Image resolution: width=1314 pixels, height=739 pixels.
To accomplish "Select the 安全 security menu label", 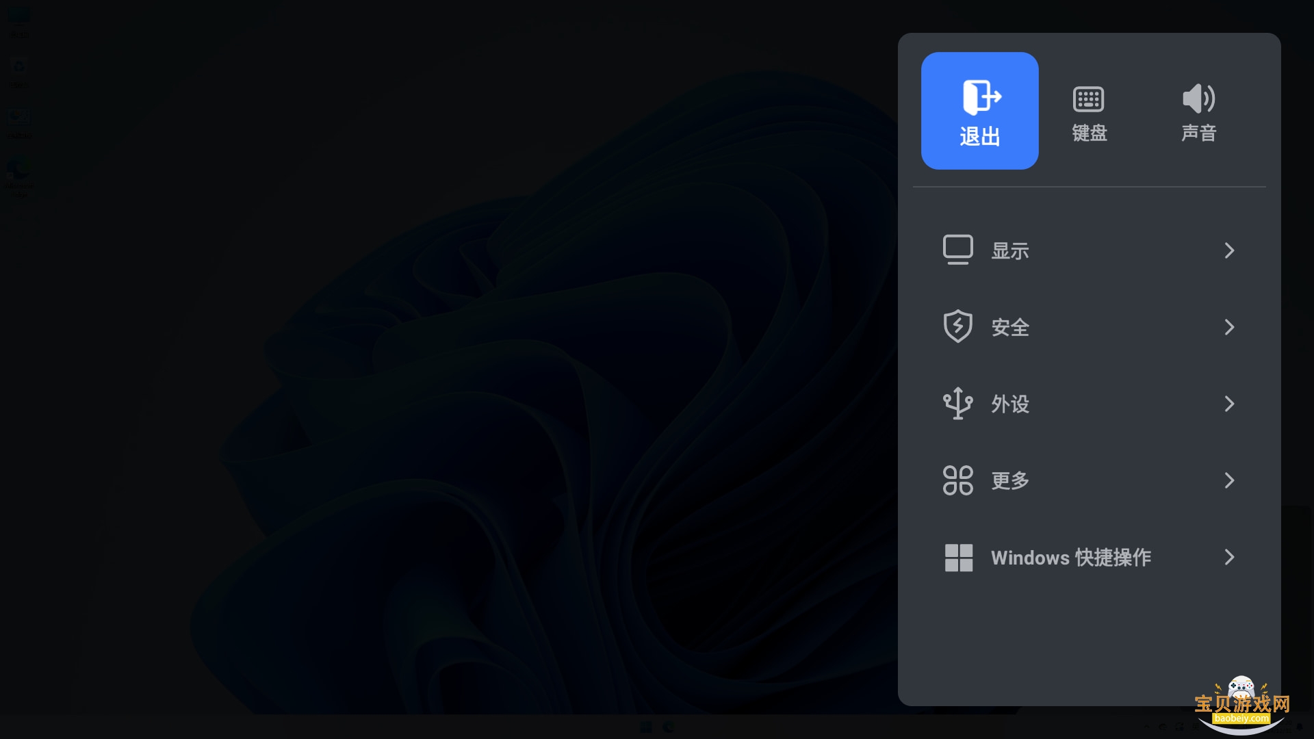I will 1010,327.
